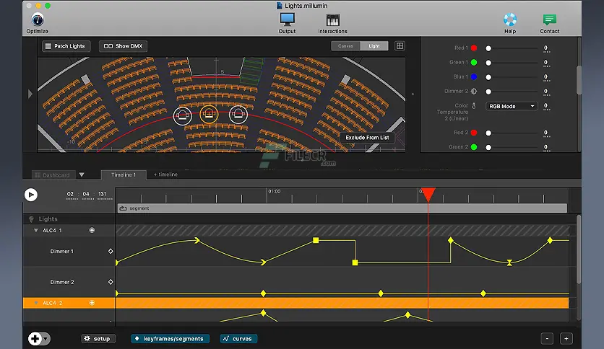Viewport: 604px width, 349px height.
Task: Click the Show DMX button
Action: click(x=124, y=46)
